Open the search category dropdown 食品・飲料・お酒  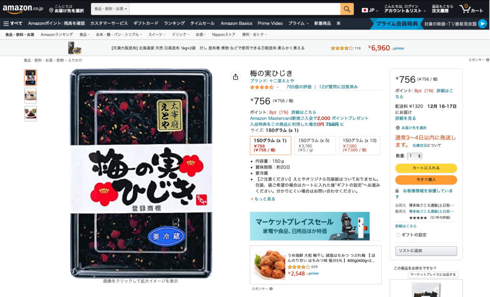111,9
